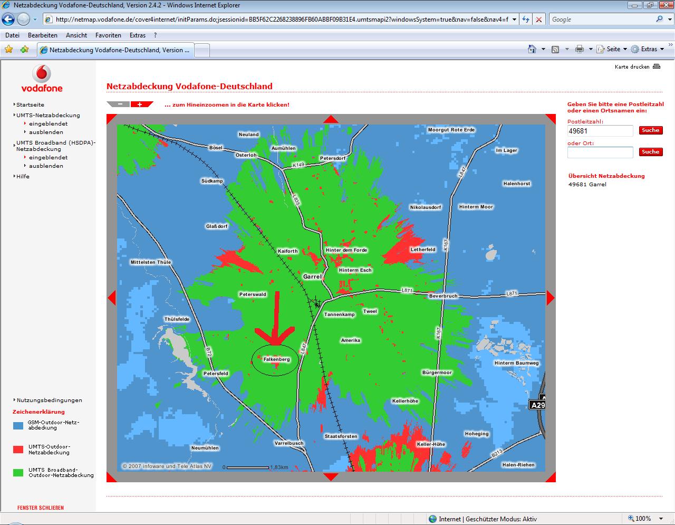Viewport: 675px width, 525px height.
Task: Open the Startseite link
Action: (x=30, y=104)
